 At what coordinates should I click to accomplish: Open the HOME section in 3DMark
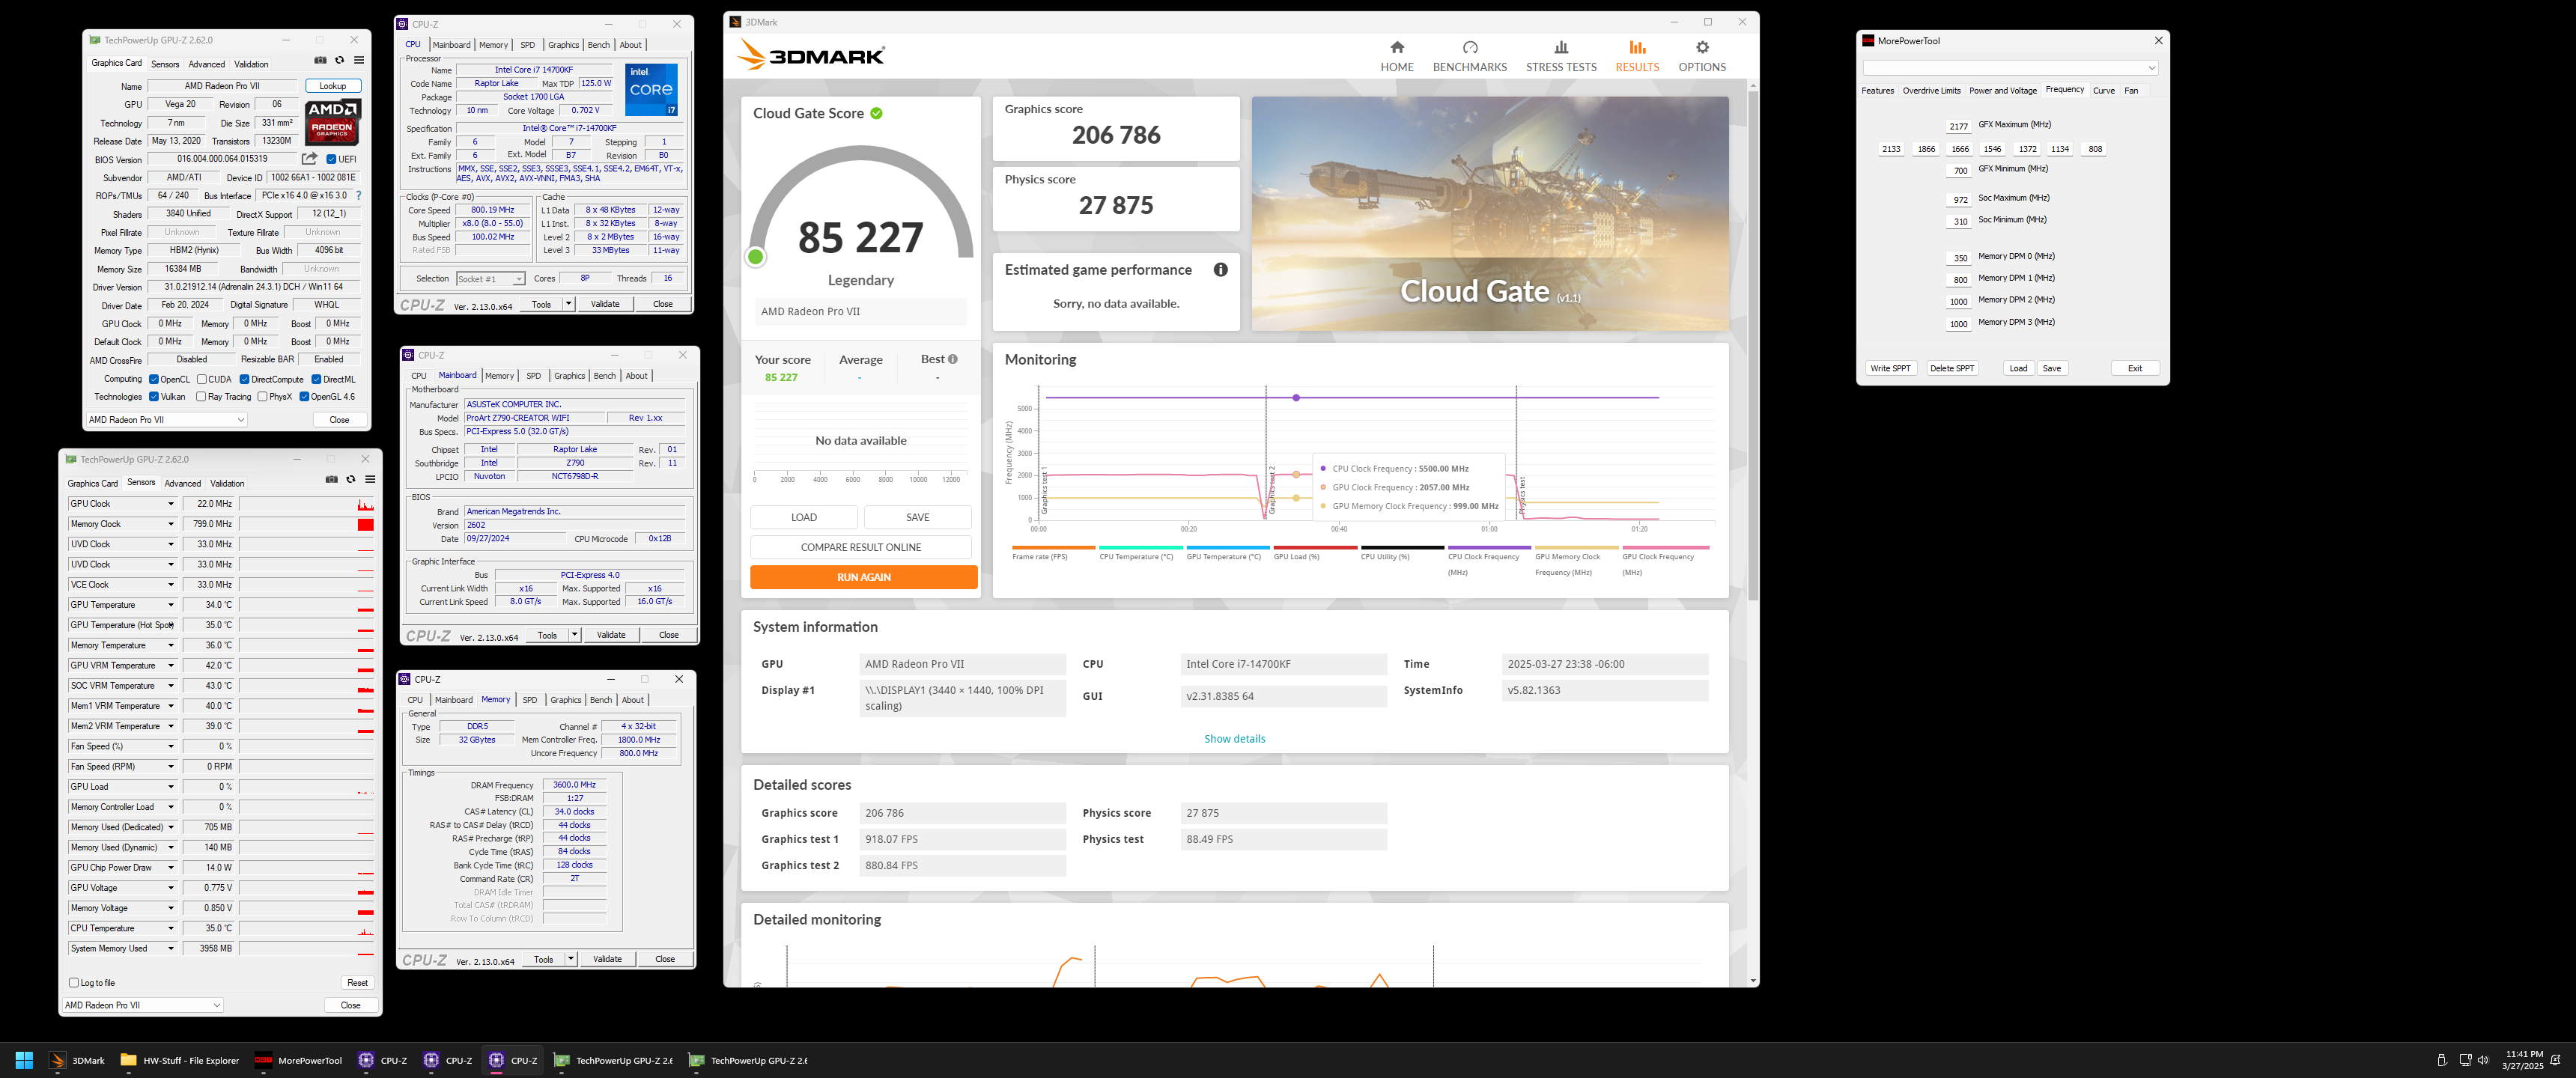(x=1396, y=56)
